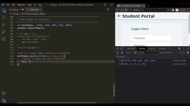Open the Edit menu
Viewport: 190px width, 106px height.
(x=13, y=5)
